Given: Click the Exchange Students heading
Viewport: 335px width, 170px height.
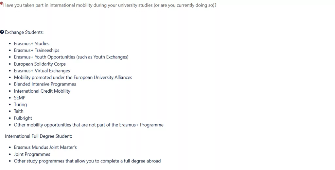Looking at the screenshot, I should point(24,32).
